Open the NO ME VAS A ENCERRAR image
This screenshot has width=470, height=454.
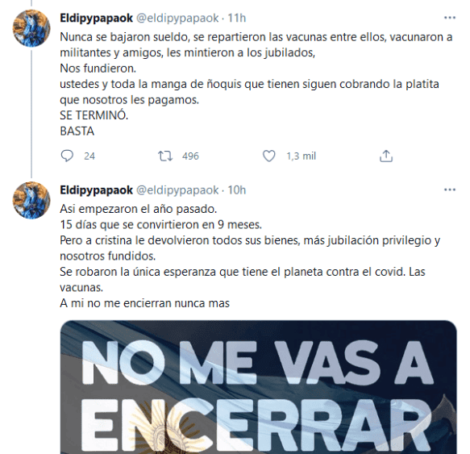259,387
